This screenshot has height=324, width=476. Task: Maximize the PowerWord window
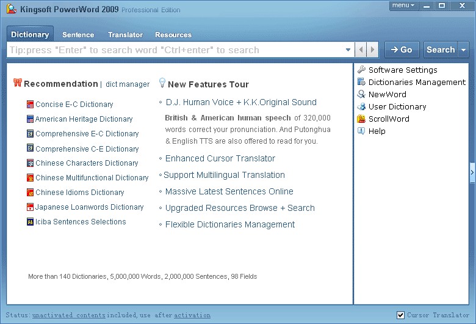pyautogui.click(x=442, y=6)
